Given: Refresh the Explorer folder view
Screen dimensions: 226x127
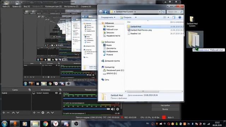Looking at the screenshot, I should coord(163,12).
